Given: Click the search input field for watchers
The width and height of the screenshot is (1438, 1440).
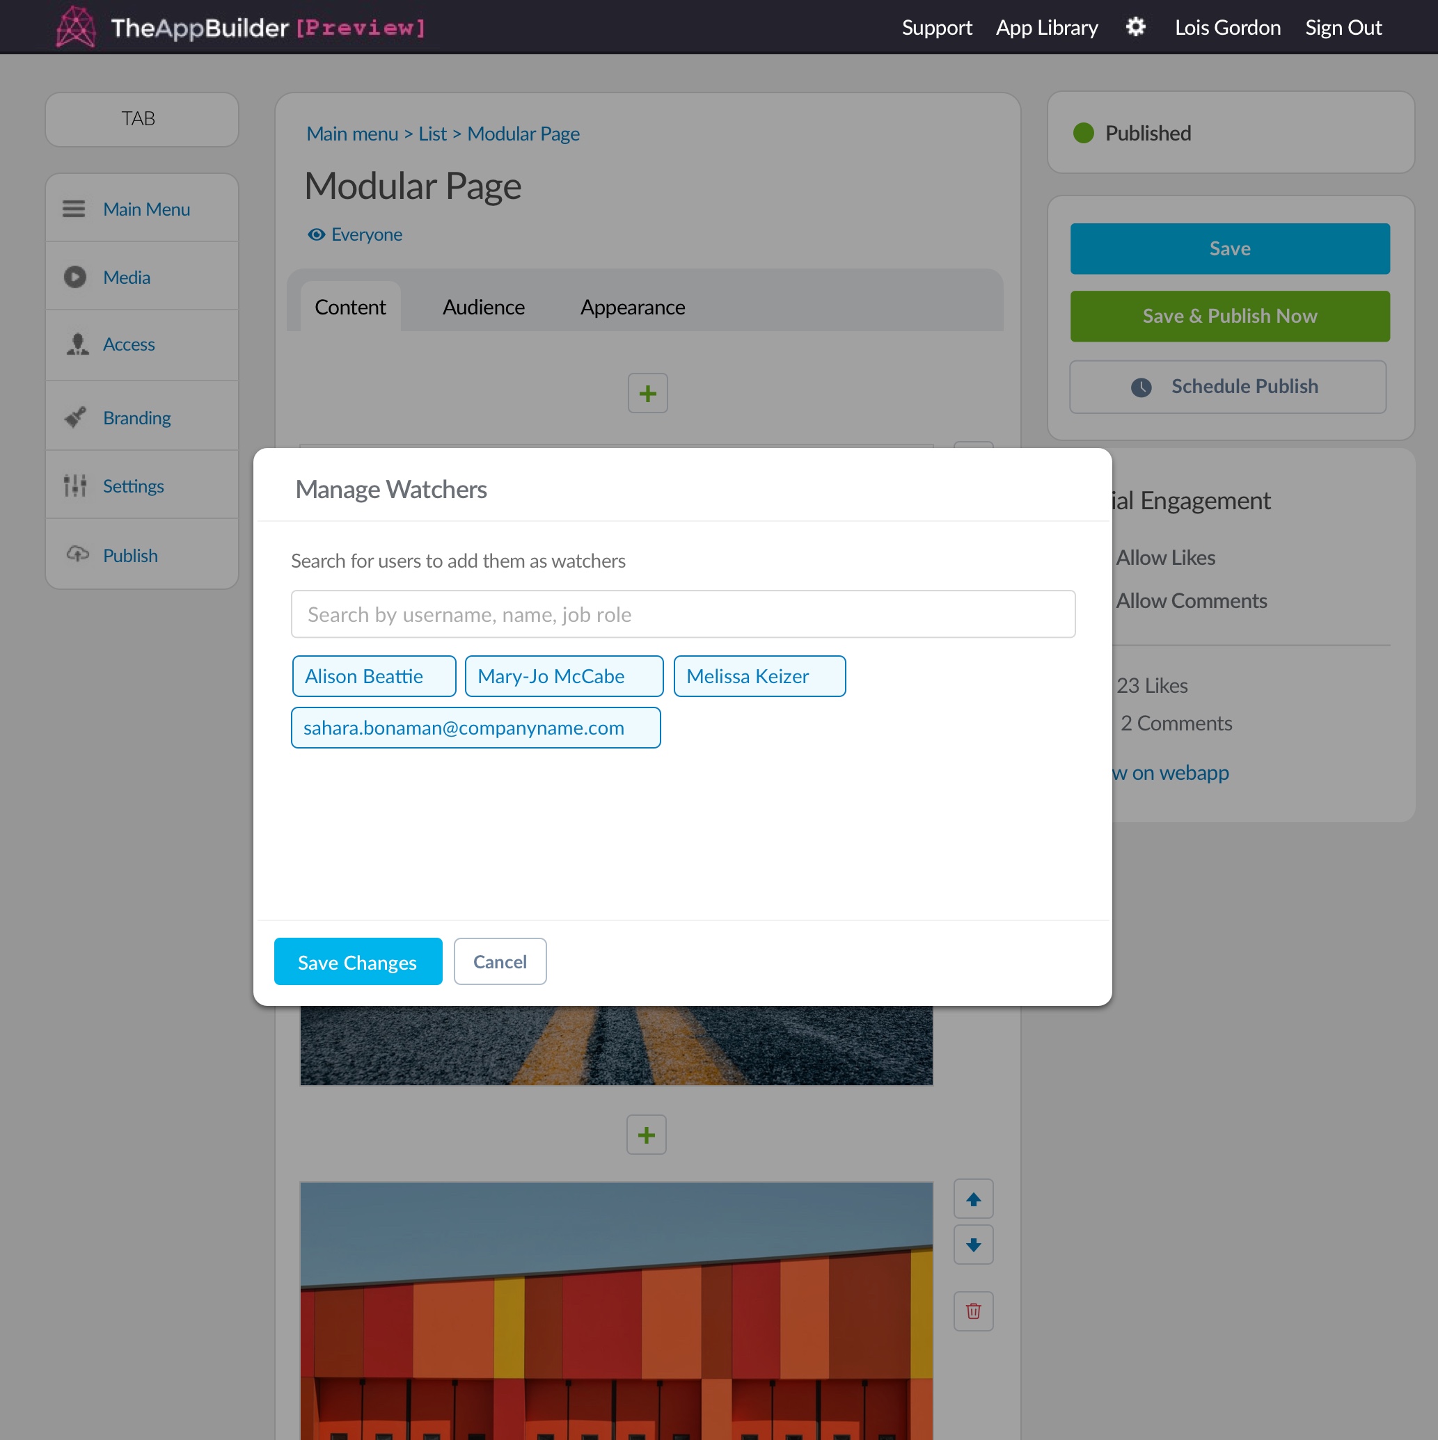Looking at the screenshot, I should coord(684,615).
